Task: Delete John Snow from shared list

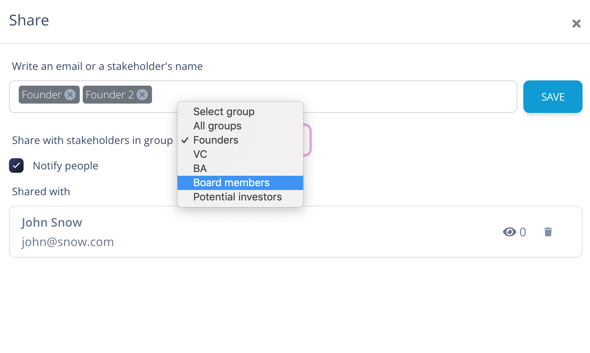Action: (x=548, y=232)
